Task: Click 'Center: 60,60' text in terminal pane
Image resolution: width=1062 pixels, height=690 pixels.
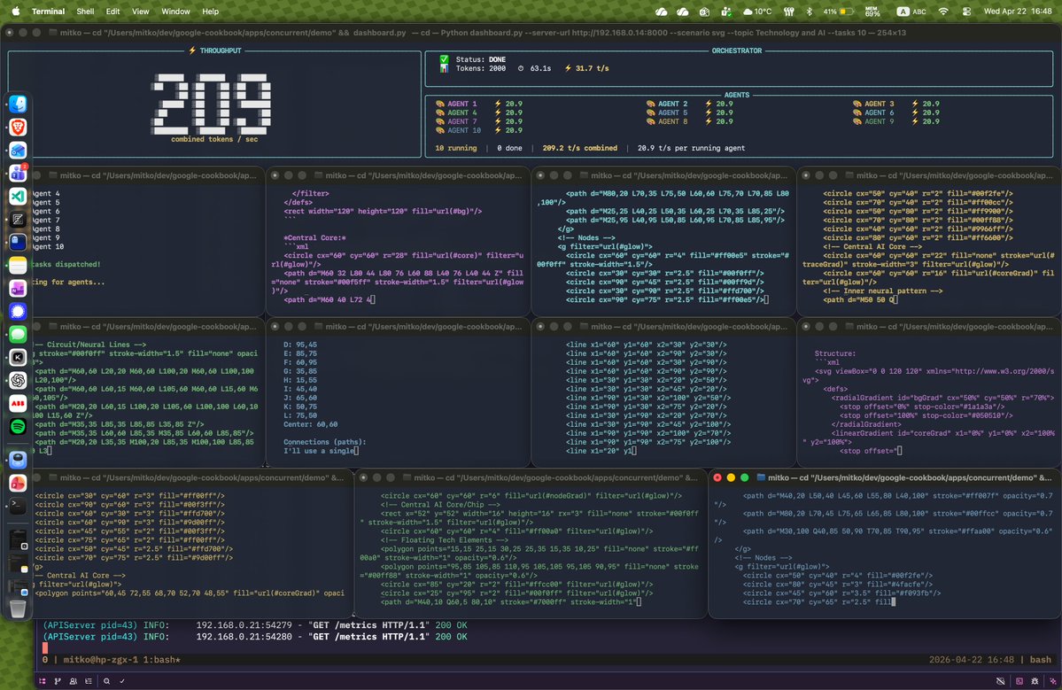Action: (x=310, y=424)
